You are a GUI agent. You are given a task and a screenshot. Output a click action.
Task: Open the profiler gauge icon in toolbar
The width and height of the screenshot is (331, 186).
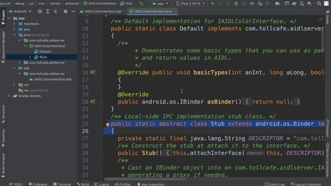click(x=252, y=4)
